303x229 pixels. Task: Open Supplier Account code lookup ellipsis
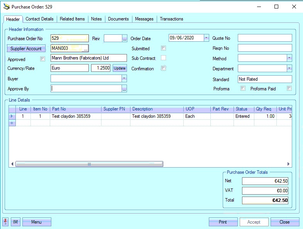tap(86, 49)
